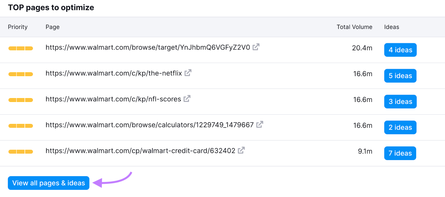Open the walmart.com/c/kp/the-netflix URL link
The height and width of the screenshot is (197, 445).
114,73
